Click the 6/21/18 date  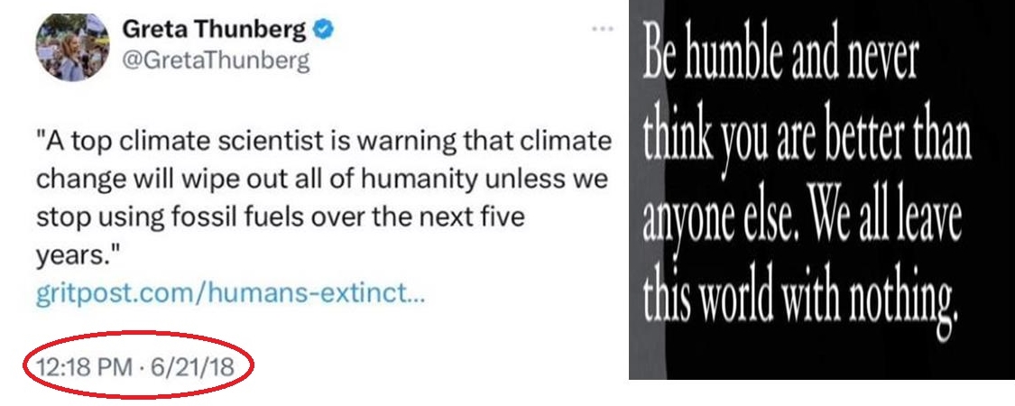tap(192, 367)
